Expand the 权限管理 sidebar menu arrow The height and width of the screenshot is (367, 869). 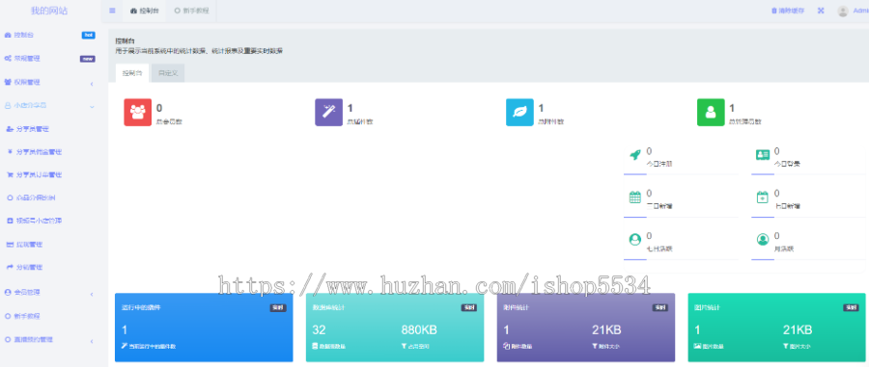[x=92, y=84]
